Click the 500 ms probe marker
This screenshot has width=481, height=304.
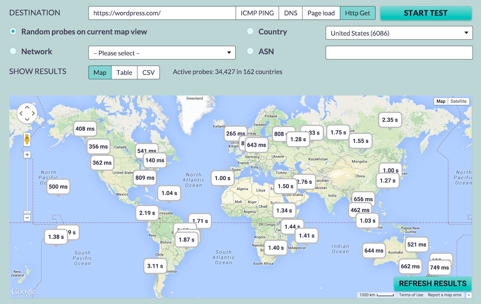pyautogui.click(x=58, y=186)
